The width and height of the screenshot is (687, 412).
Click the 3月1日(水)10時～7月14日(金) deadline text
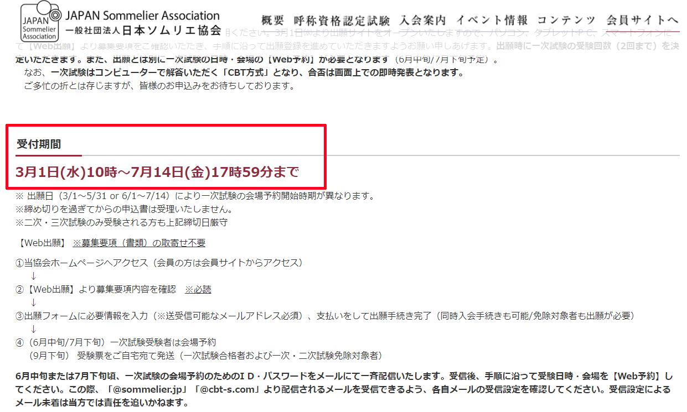(157, 172)
